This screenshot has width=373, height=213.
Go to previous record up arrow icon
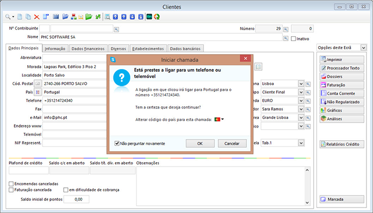(x=124, y=17)
